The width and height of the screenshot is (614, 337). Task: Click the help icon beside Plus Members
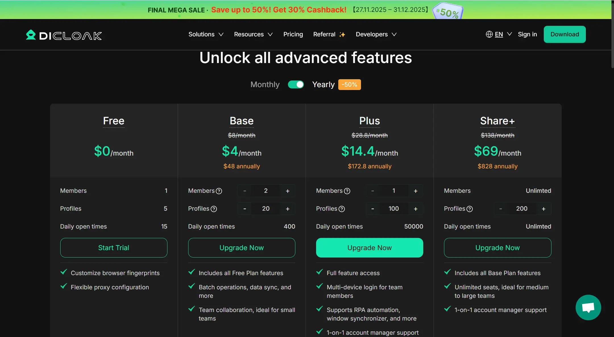347,191
